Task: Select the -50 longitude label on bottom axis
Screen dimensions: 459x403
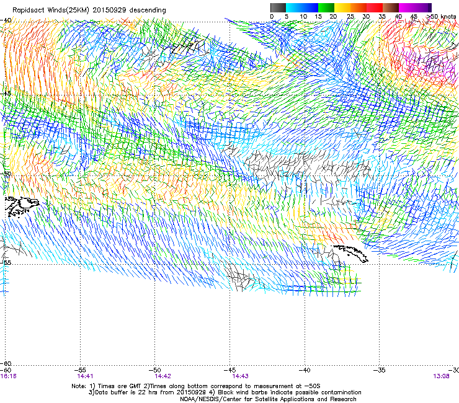Action: [x=156, y=370]
